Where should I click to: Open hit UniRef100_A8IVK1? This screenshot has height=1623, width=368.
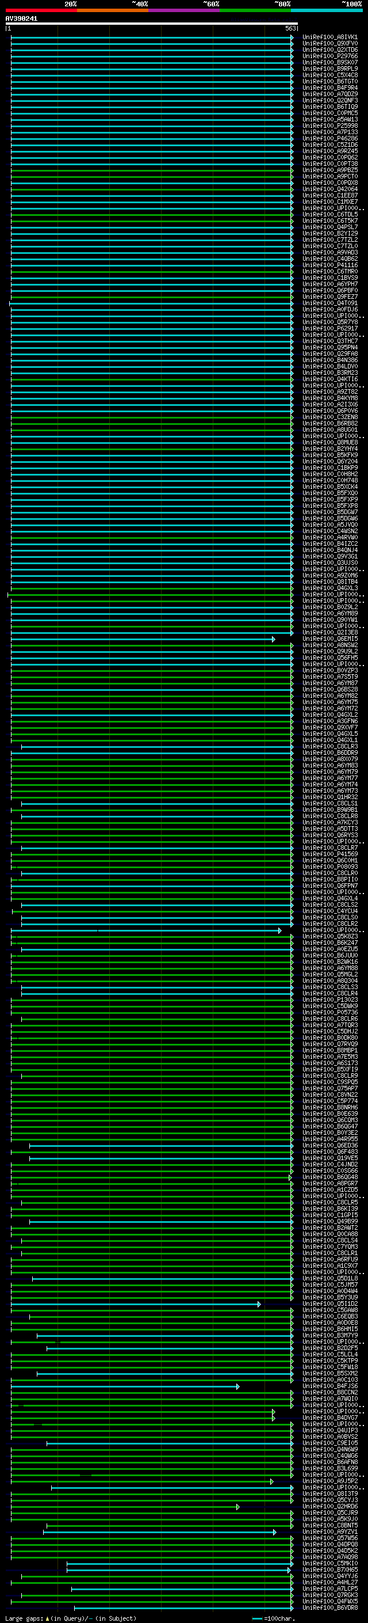(329, 37)
